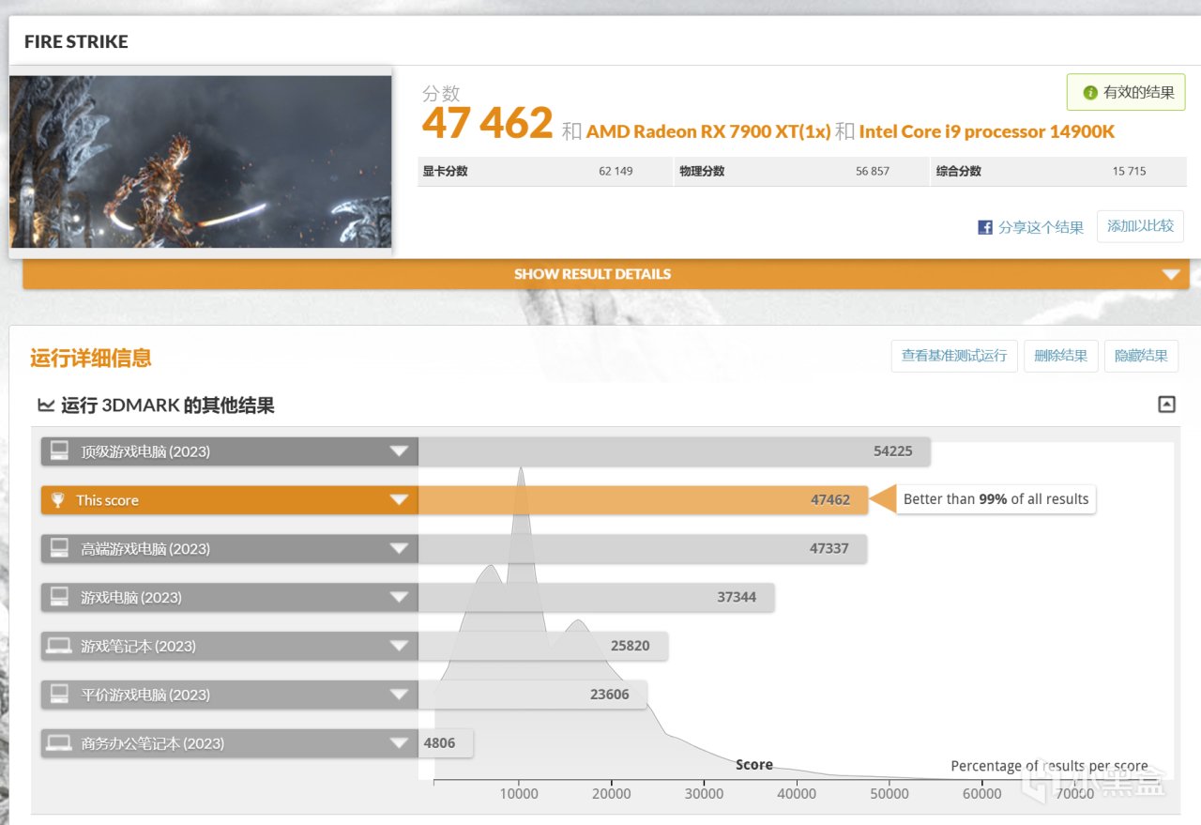Click the 54225 score bar value
Screen dimensions: 1201x825
tap(892, 451)
